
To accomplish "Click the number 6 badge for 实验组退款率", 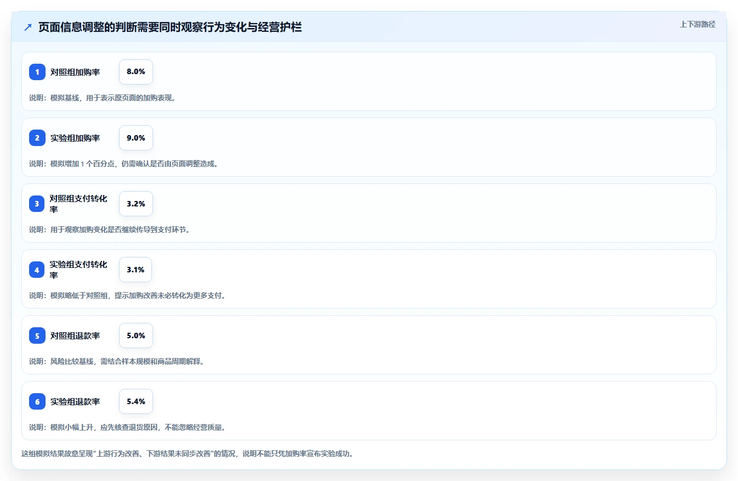I will [x=37, y=401].
